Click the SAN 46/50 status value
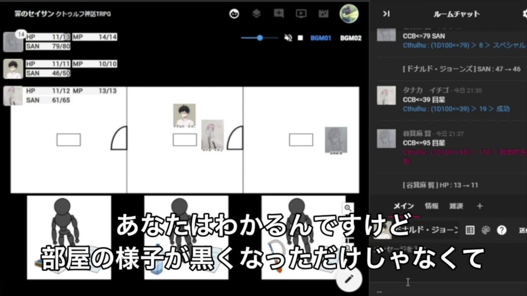Viewport: 527px width, 296px height. coord(48,73)
